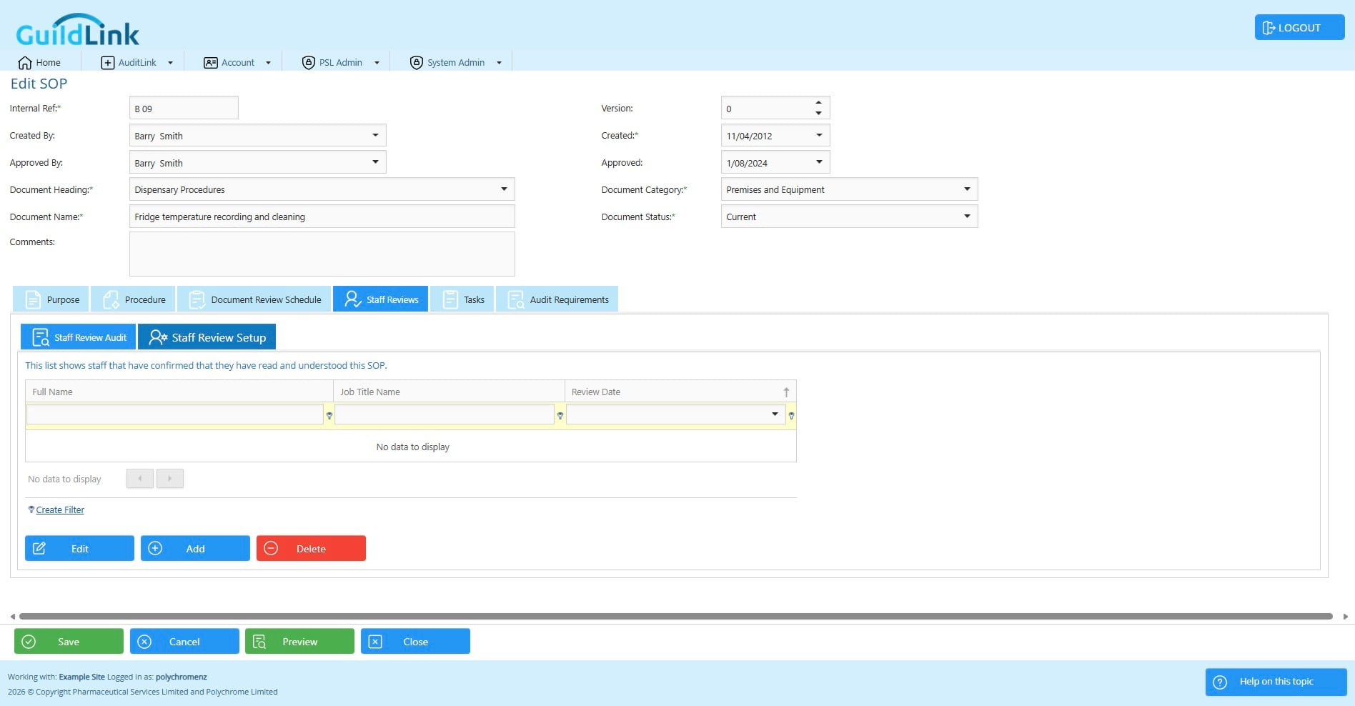Click the Full Name filter input
This screenshot has width=1355, height=706.
coord(175,414)
